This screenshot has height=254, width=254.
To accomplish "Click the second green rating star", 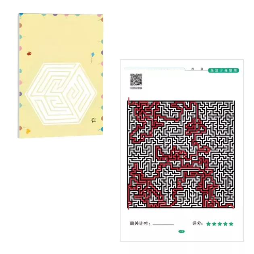I will 214,224.
